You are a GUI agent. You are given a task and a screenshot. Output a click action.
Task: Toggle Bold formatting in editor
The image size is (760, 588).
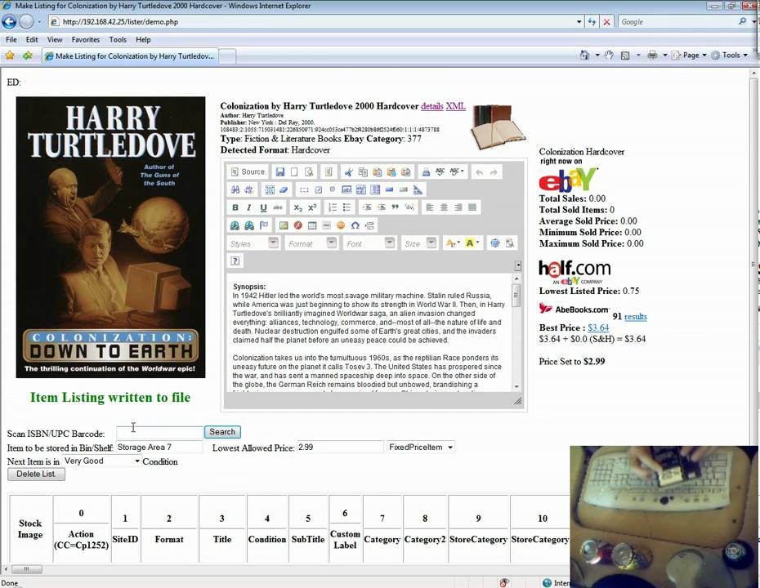(x=235, y=207)
